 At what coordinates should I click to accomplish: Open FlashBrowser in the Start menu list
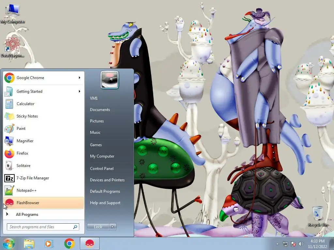(x=44, y=203)
